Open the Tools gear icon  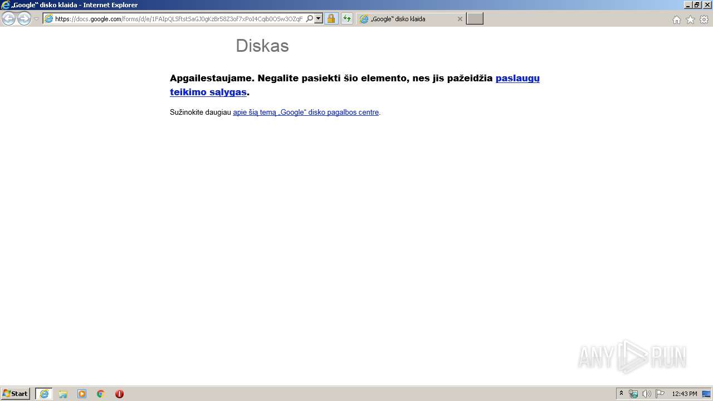point(704,19)
